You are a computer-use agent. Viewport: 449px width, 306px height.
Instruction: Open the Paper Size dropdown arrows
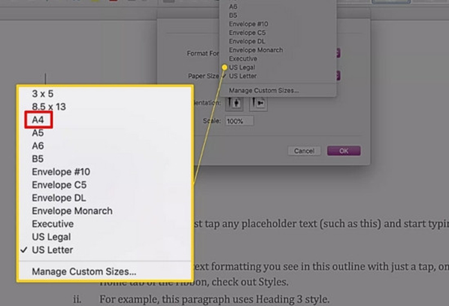coord(338,75)
